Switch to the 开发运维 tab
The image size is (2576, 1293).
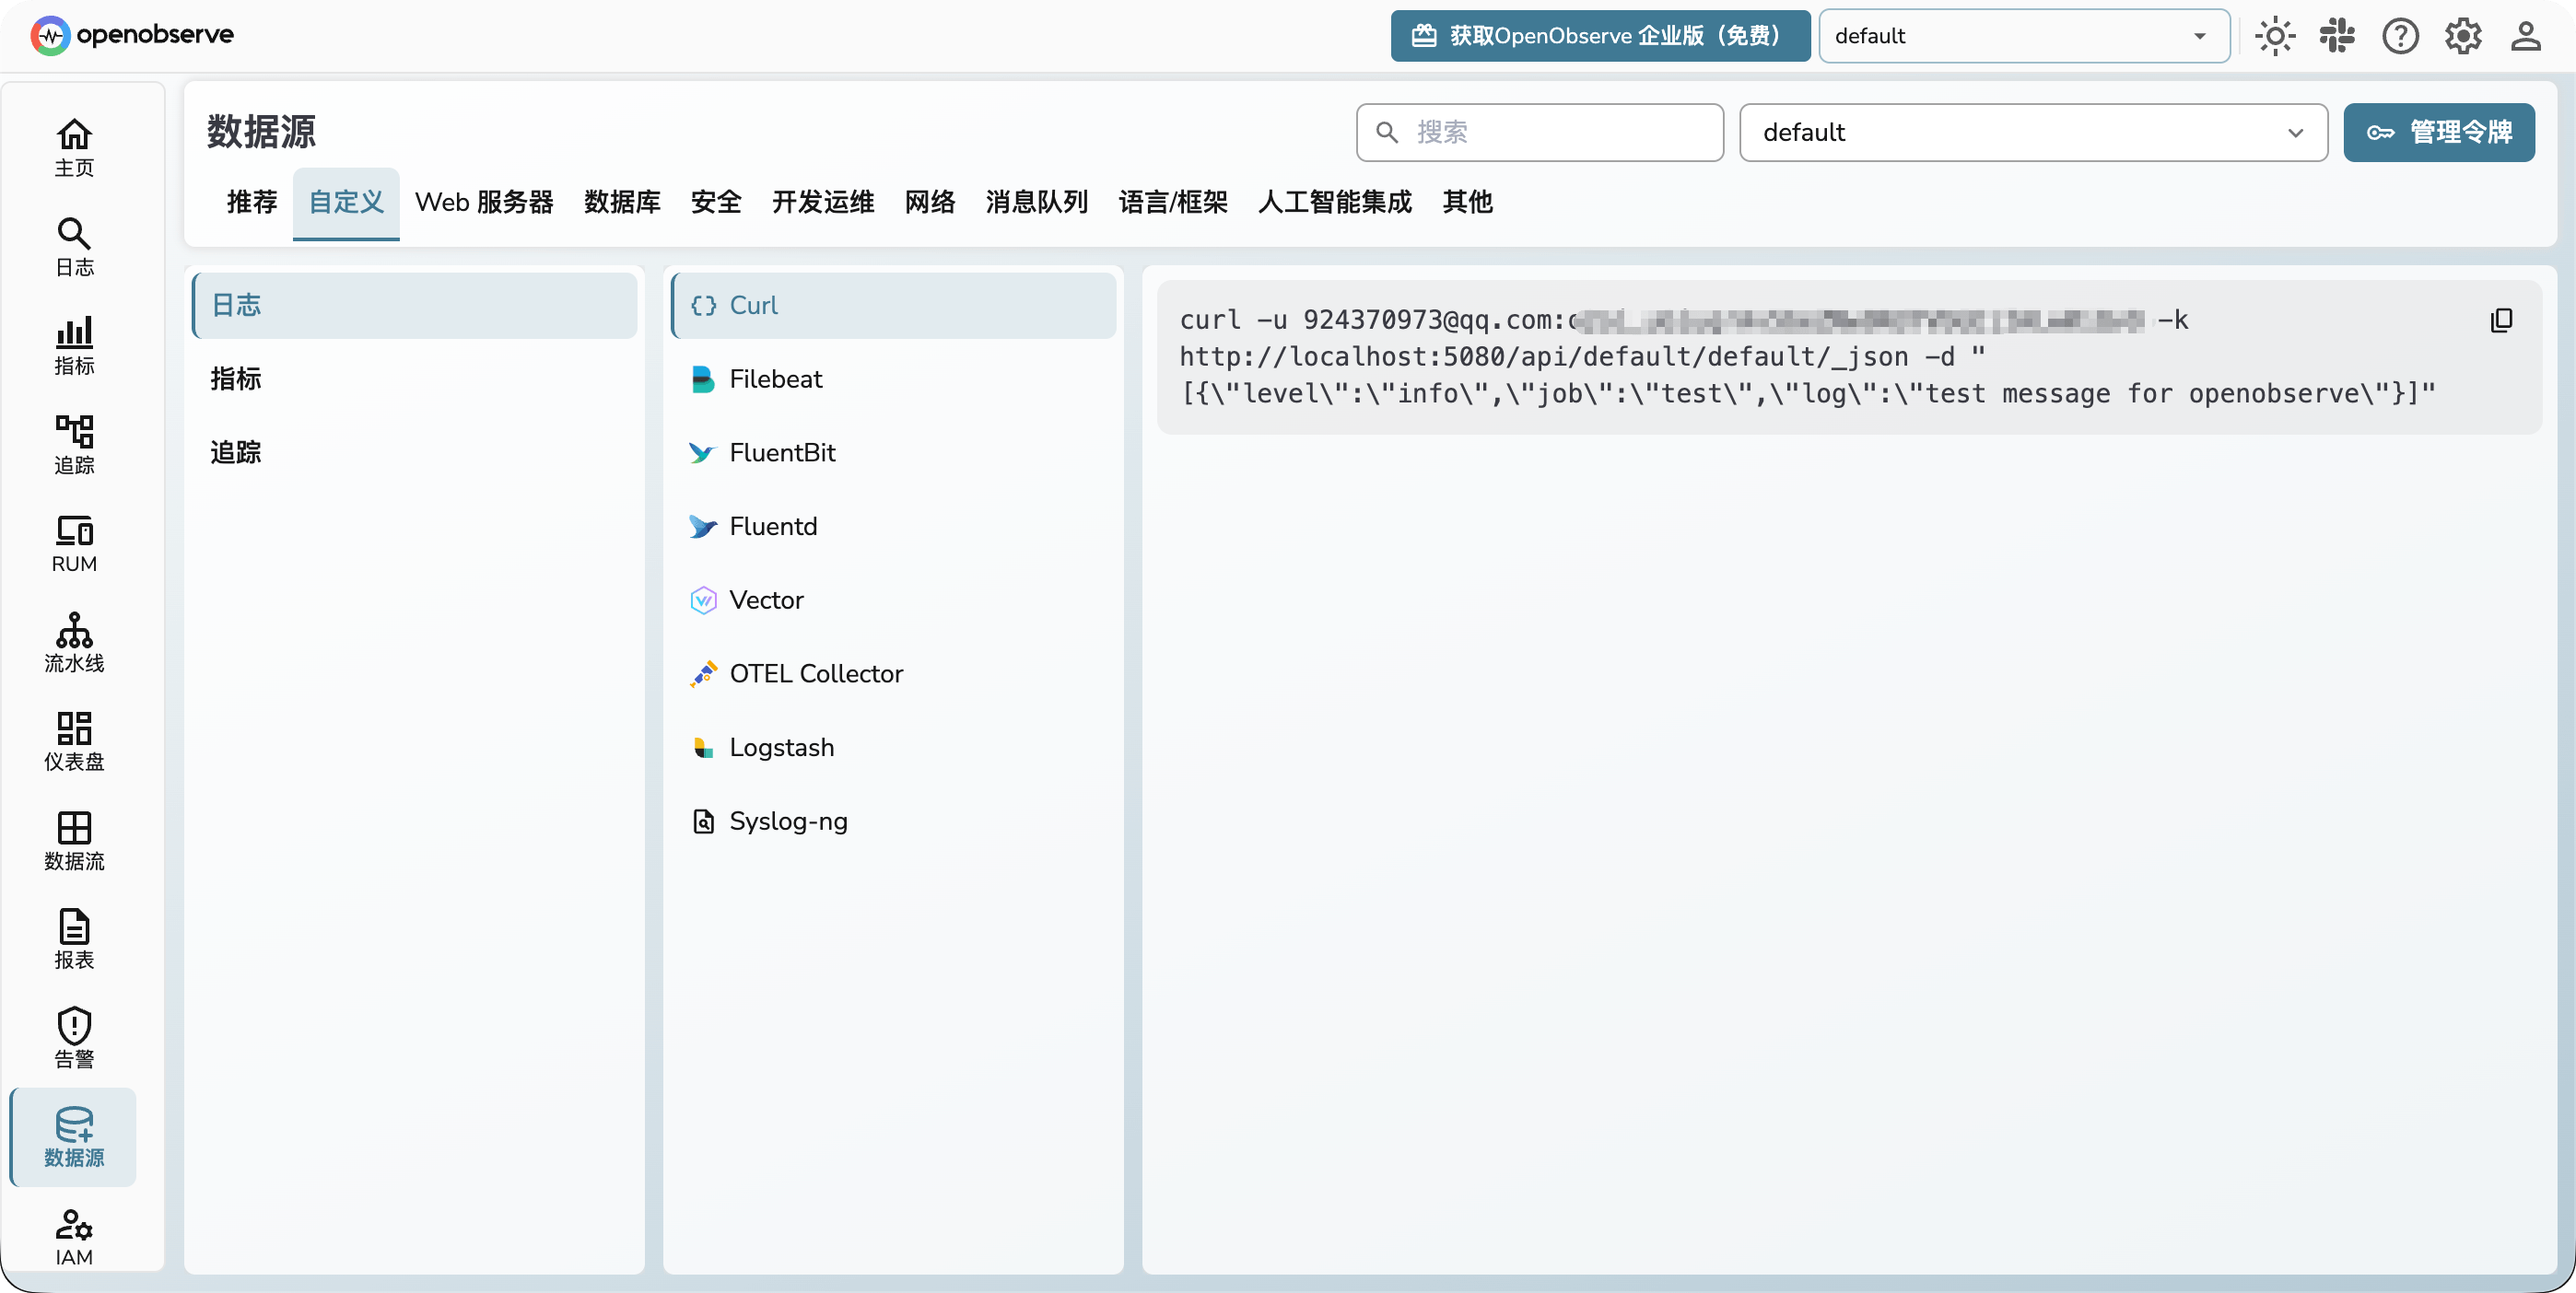(x=823, y=202)
